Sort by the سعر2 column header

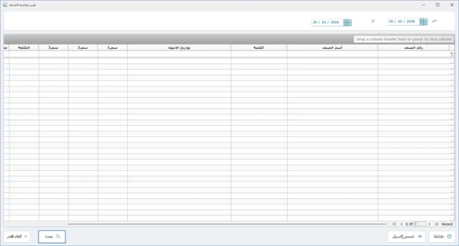pyautogui.click(x=83, y=47)
